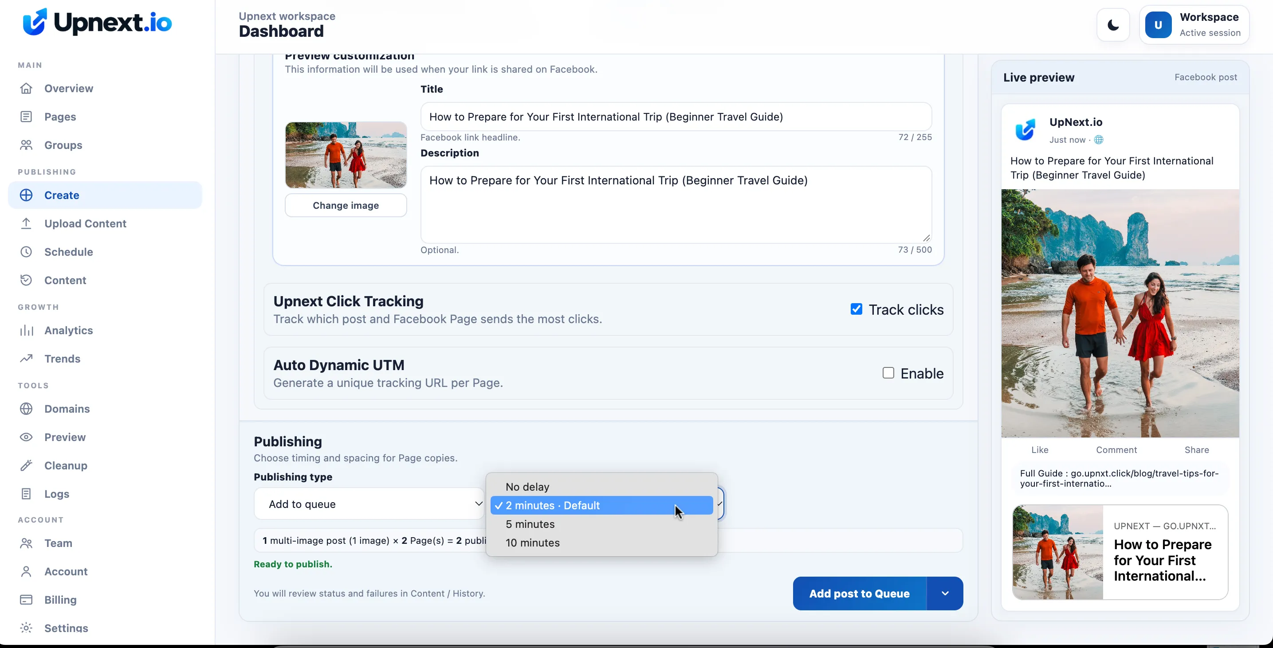Click the beach couple image thumbnail
Screen dimensions: 1273x648
point(346,155)
